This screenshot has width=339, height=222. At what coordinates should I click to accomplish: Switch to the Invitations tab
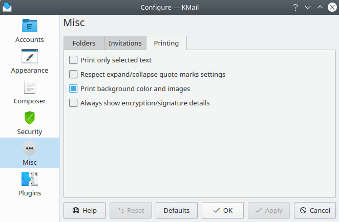pos(125,43)
